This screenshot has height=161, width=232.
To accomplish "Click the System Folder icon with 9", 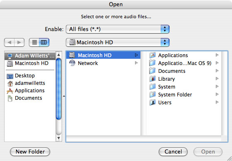I will pos(152,94).
